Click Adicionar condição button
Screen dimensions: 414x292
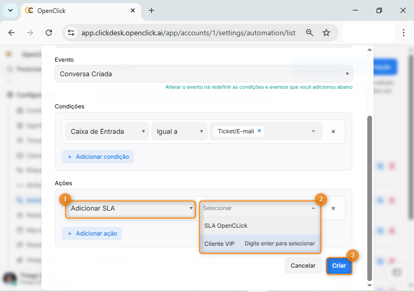tap(98, 157)
